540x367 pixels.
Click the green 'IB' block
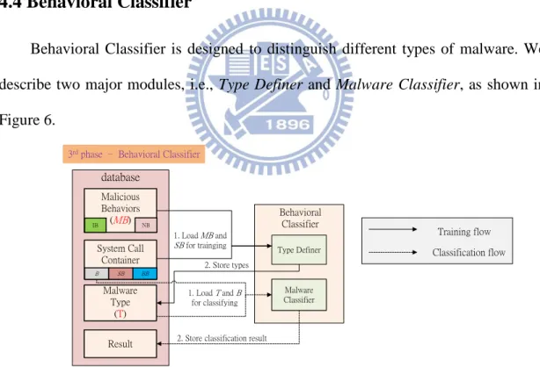click(95, 226)
